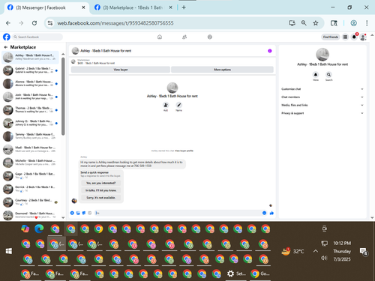
Task: Expand the Privacy & support section
Action: (322, 113)
